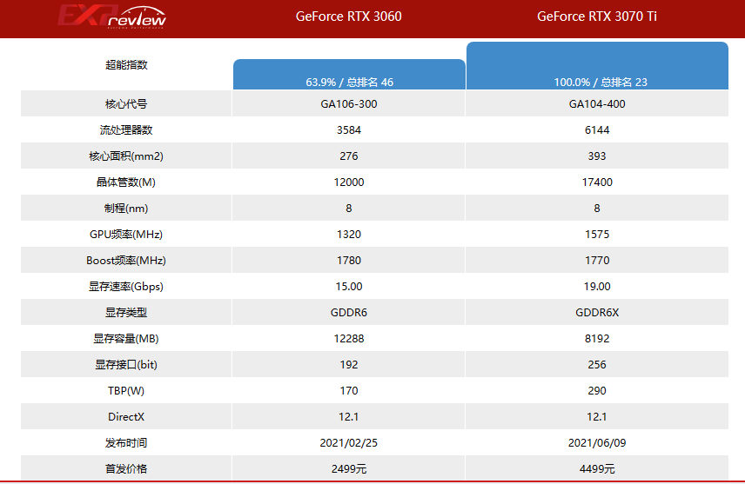The image size is (745, 484).
Task: Select the 170 TBP value
Action: click(x=349, y=391)
